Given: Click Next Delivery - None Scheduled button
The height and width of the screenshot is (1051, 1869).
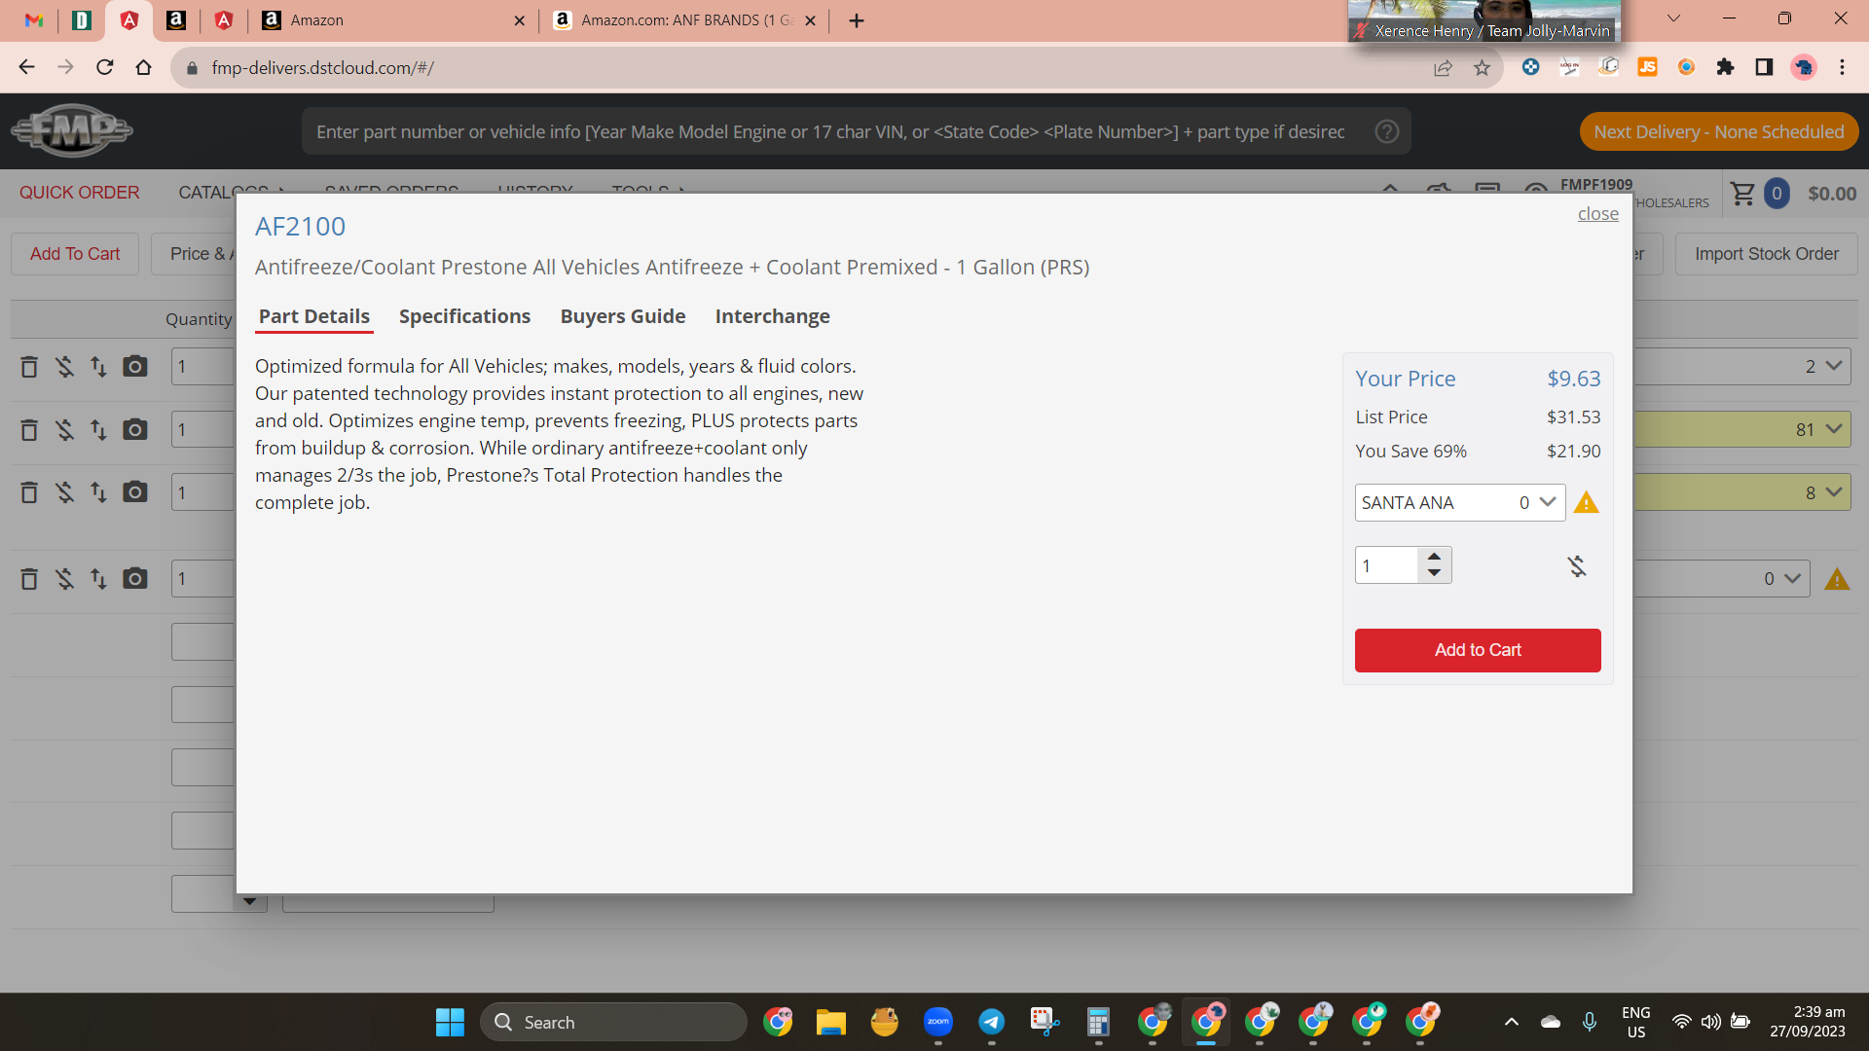Looking at the screenshot, I should (1718, 131).
